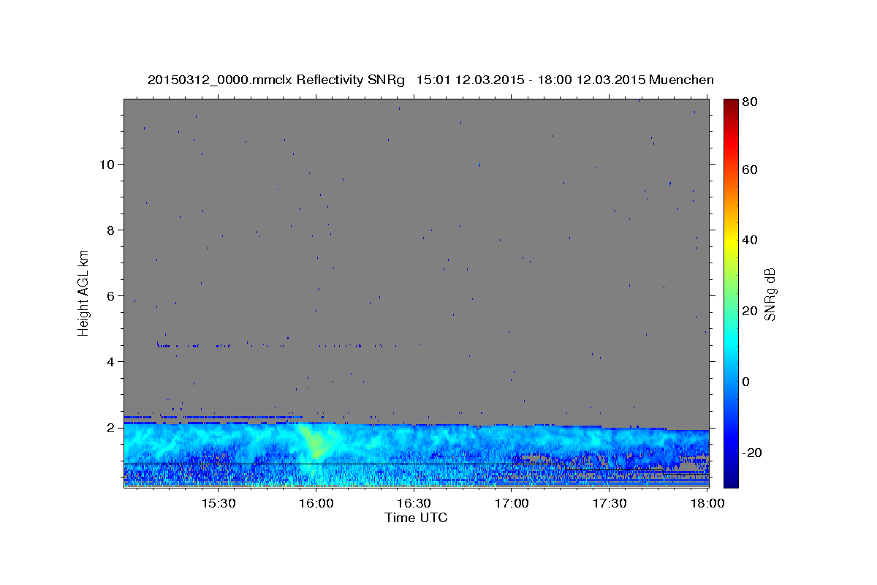Select the 18:00 time tick label

pos(707,504)
